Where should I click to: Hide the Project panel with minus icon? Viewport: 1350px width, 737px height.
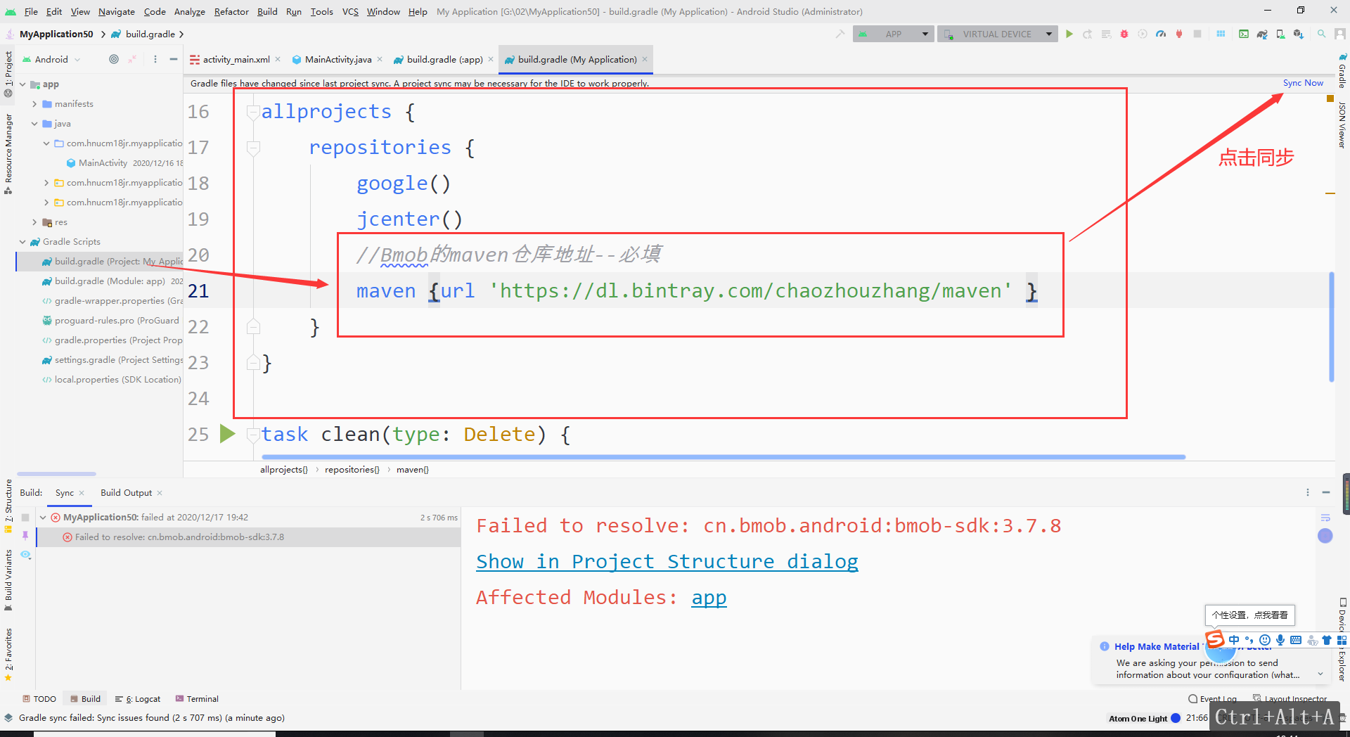173,59
